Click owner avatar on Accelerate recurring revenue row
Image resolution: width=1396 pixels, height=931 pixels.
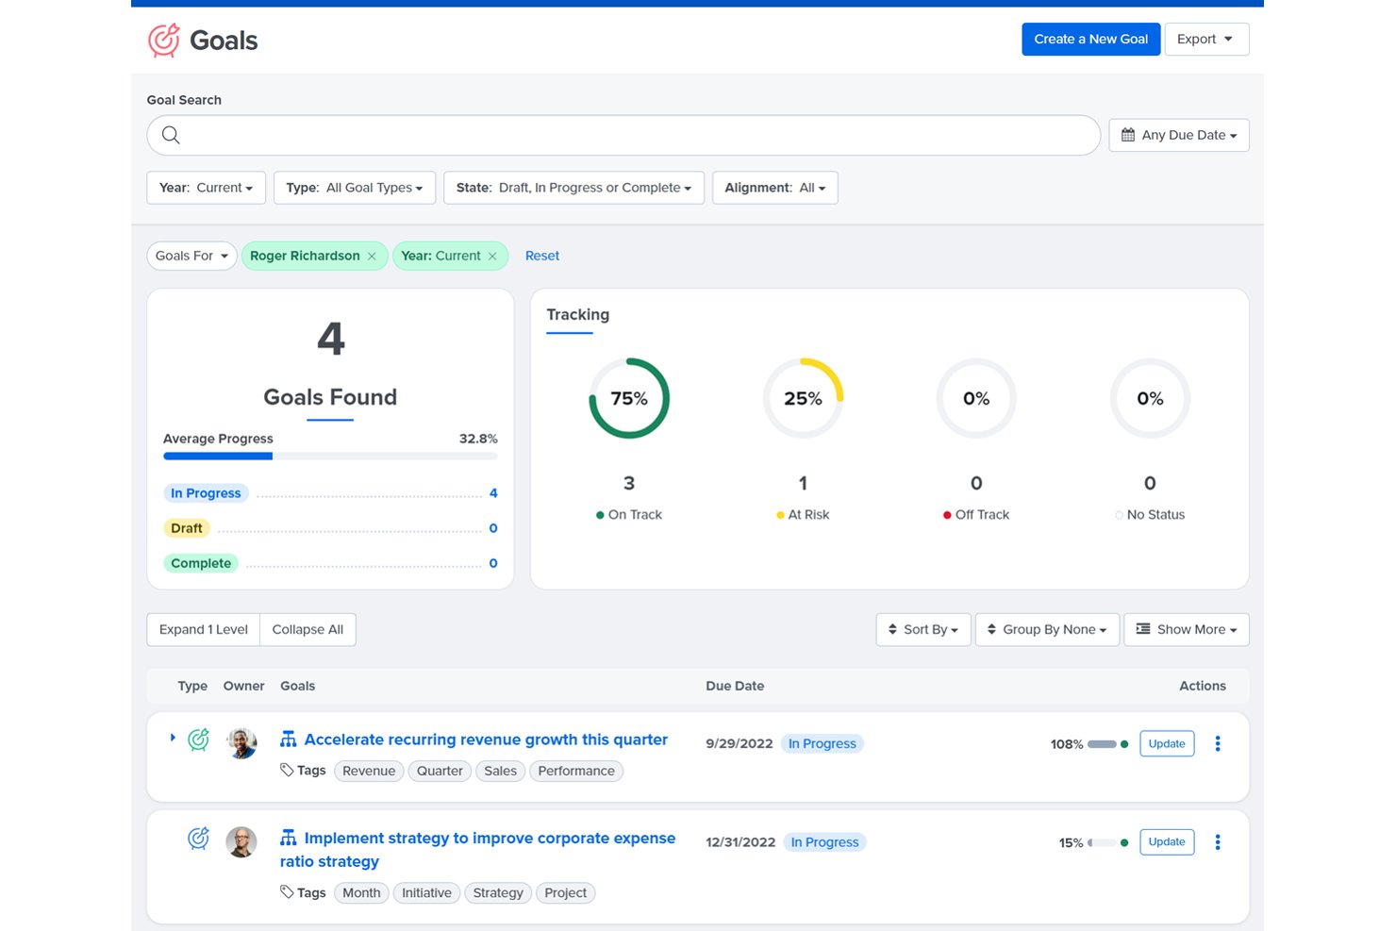point(242,743)
